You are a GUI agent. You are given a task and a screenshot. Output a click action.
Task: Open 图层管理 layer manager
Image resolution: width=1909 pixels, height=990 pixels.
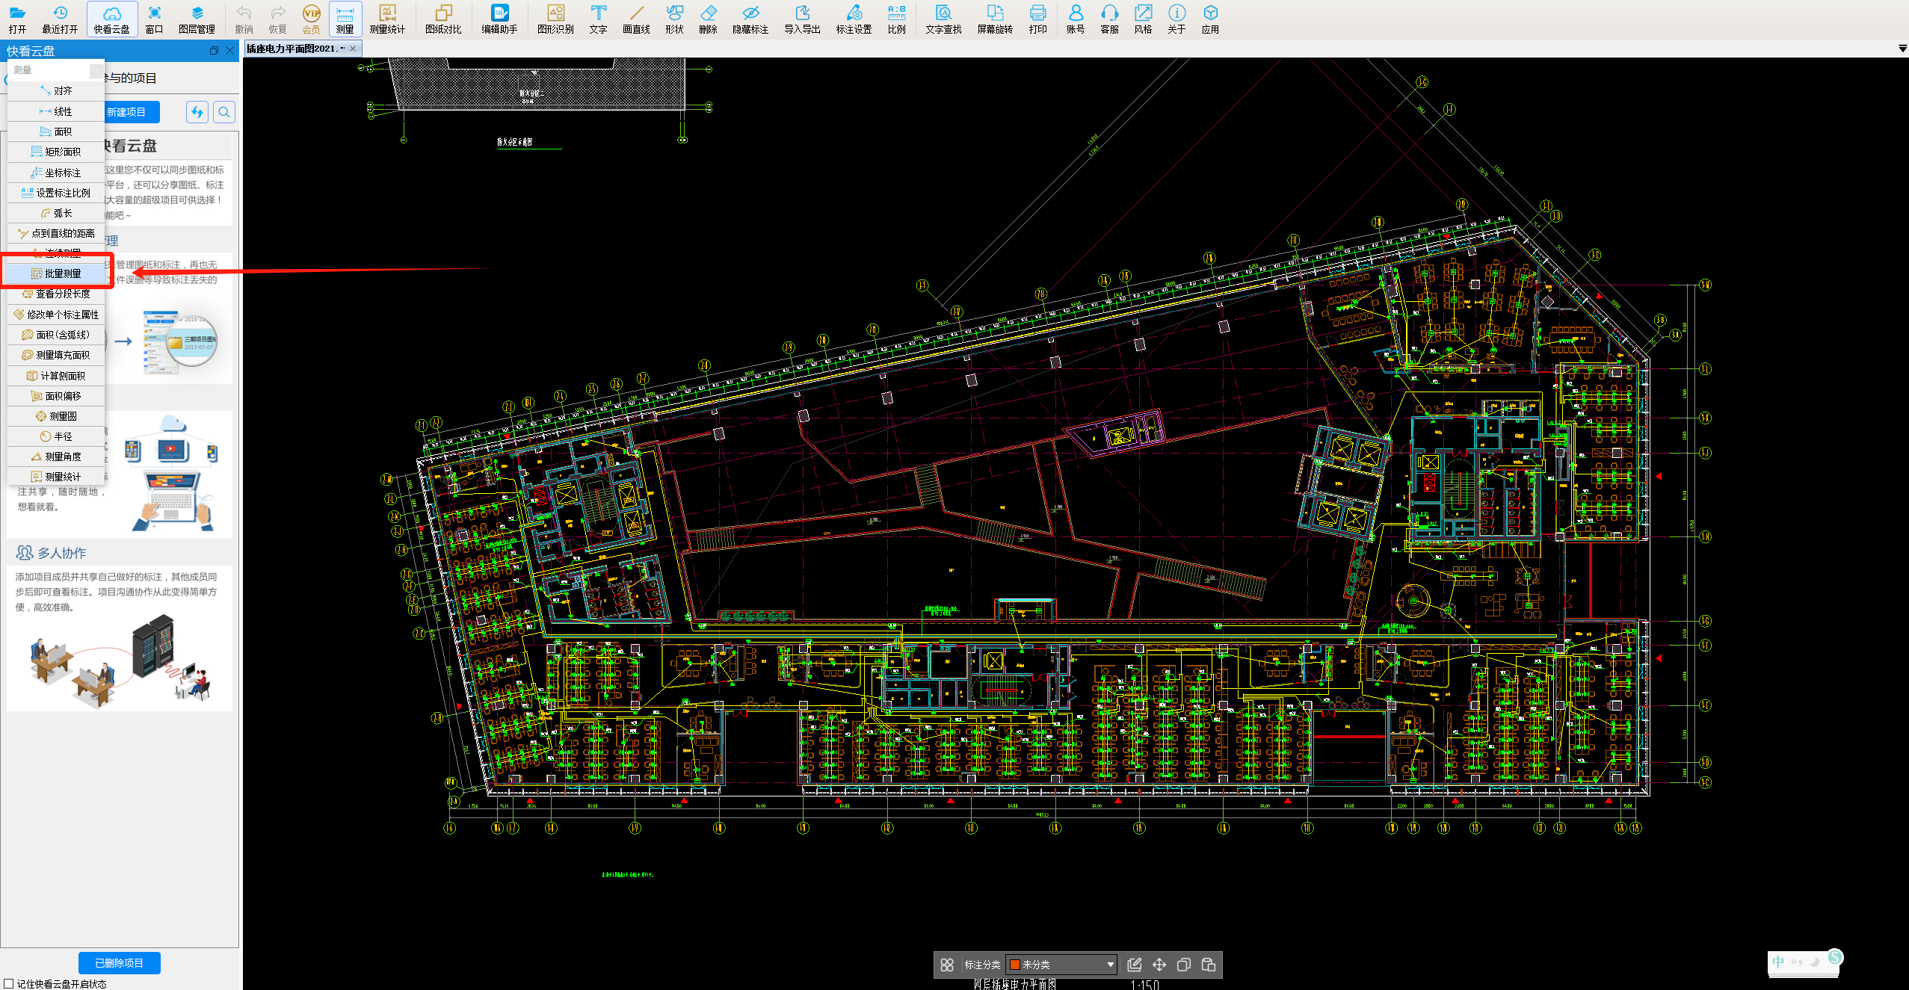pyautogui.click(x=197, y=19)
